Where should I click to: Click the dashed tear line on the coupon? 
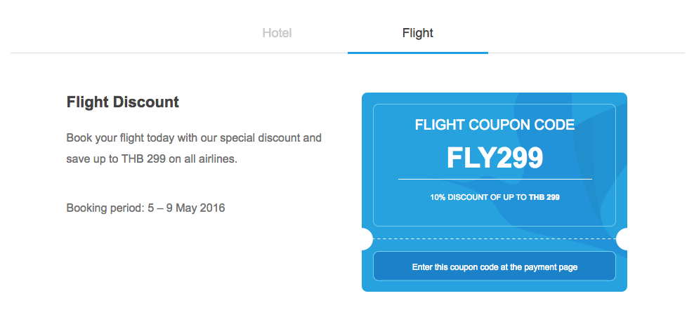495,239
